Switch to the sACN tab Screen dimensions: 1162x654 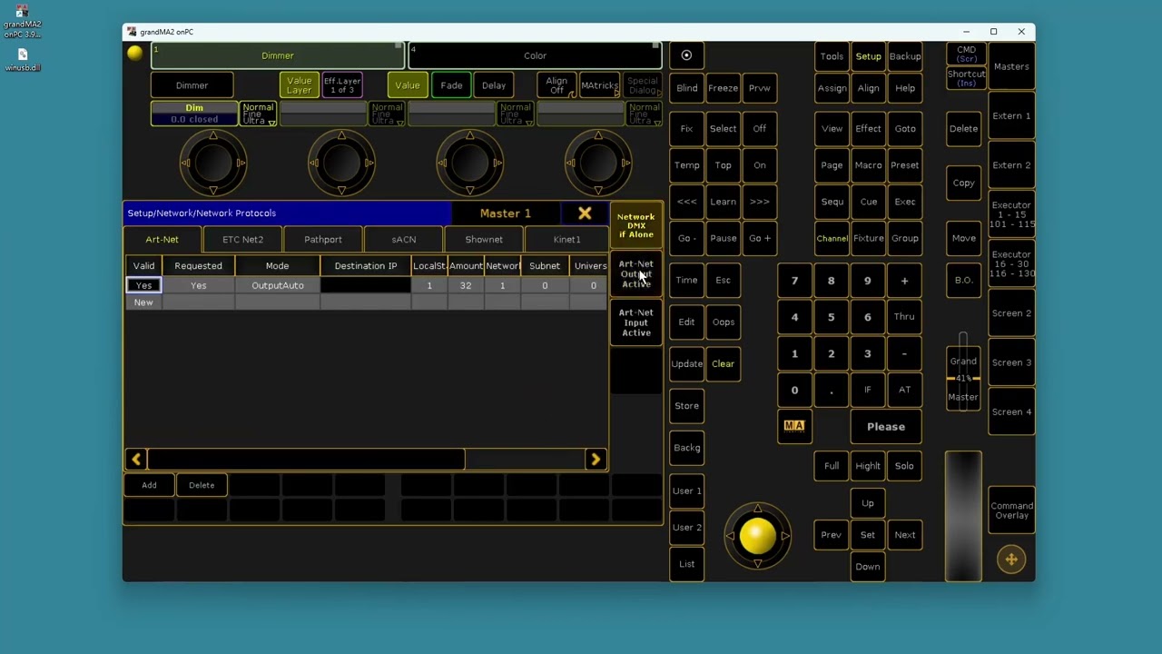404,240
